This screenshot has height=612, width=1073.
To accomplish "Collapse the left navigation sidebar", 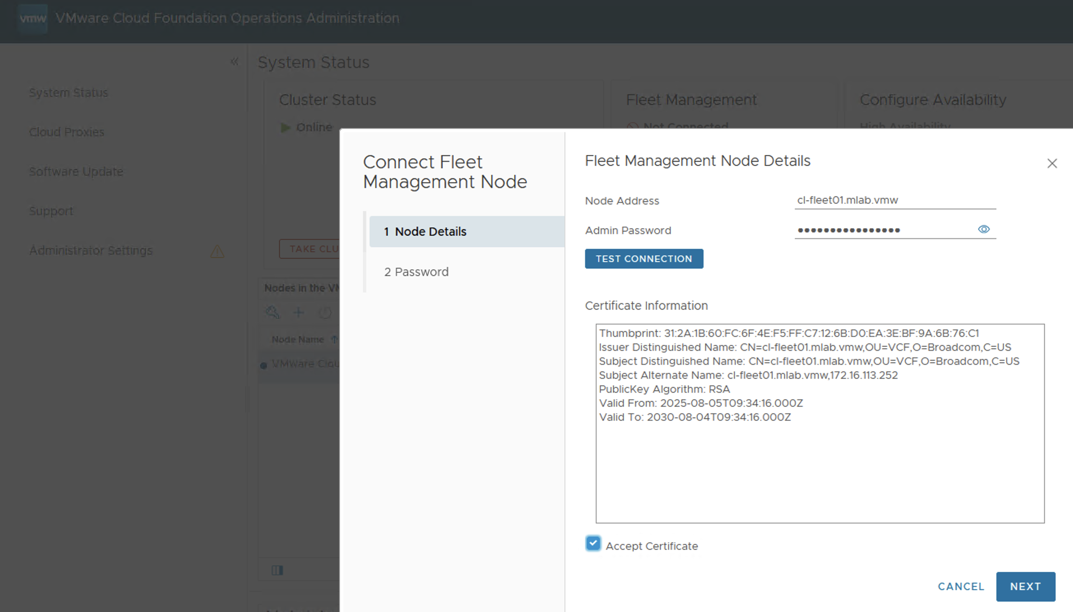I will (x=235, y=62).
